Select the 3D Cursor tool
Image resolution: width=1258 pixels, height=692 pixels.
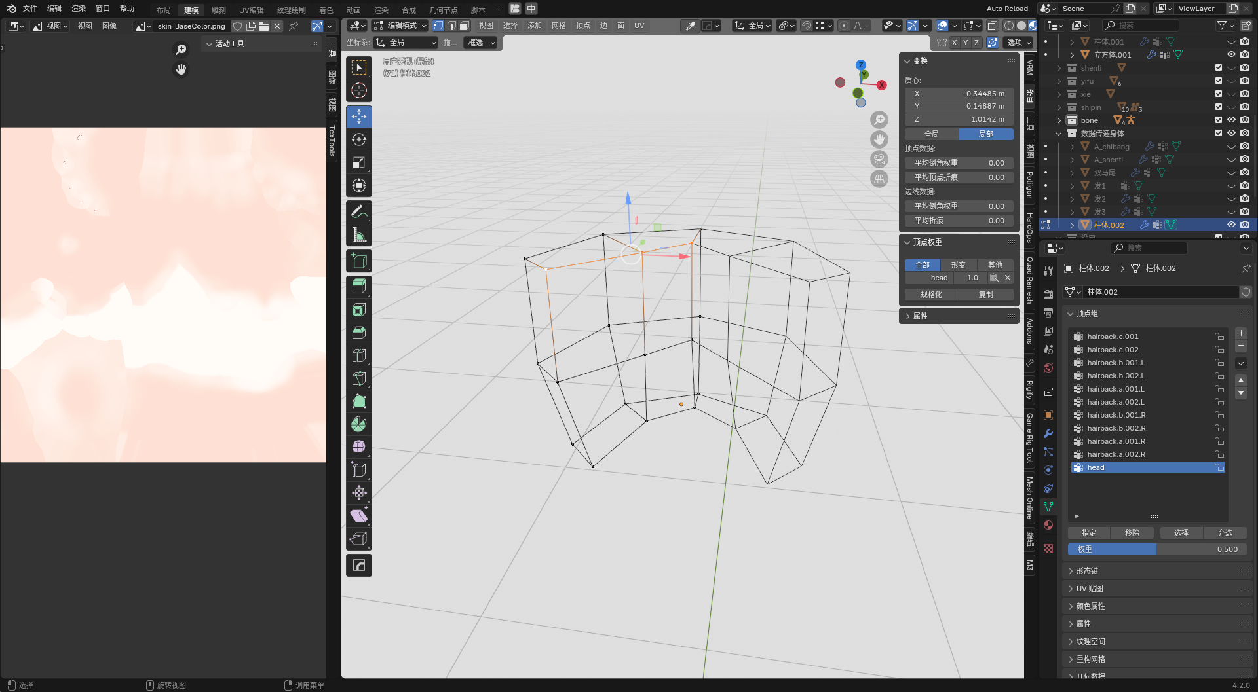click(x=358, y=90)
